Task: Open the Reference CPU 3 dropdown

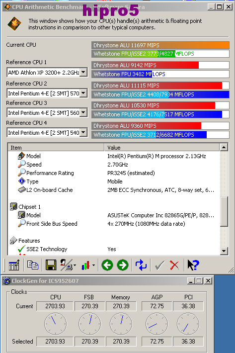Action: pyautogui.click(x=83, y=112)
